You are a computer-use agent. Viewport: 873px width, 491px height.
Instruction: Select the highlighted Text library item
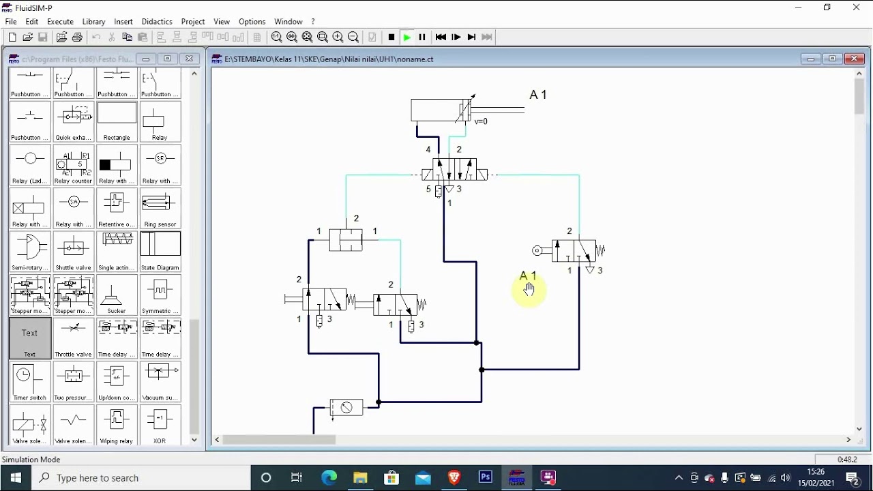(30, 338)
